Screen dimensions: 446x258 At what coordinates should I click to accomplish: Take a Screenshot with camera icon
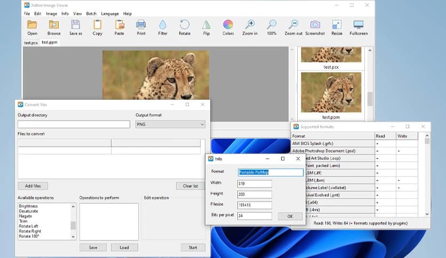click(315, 25)
